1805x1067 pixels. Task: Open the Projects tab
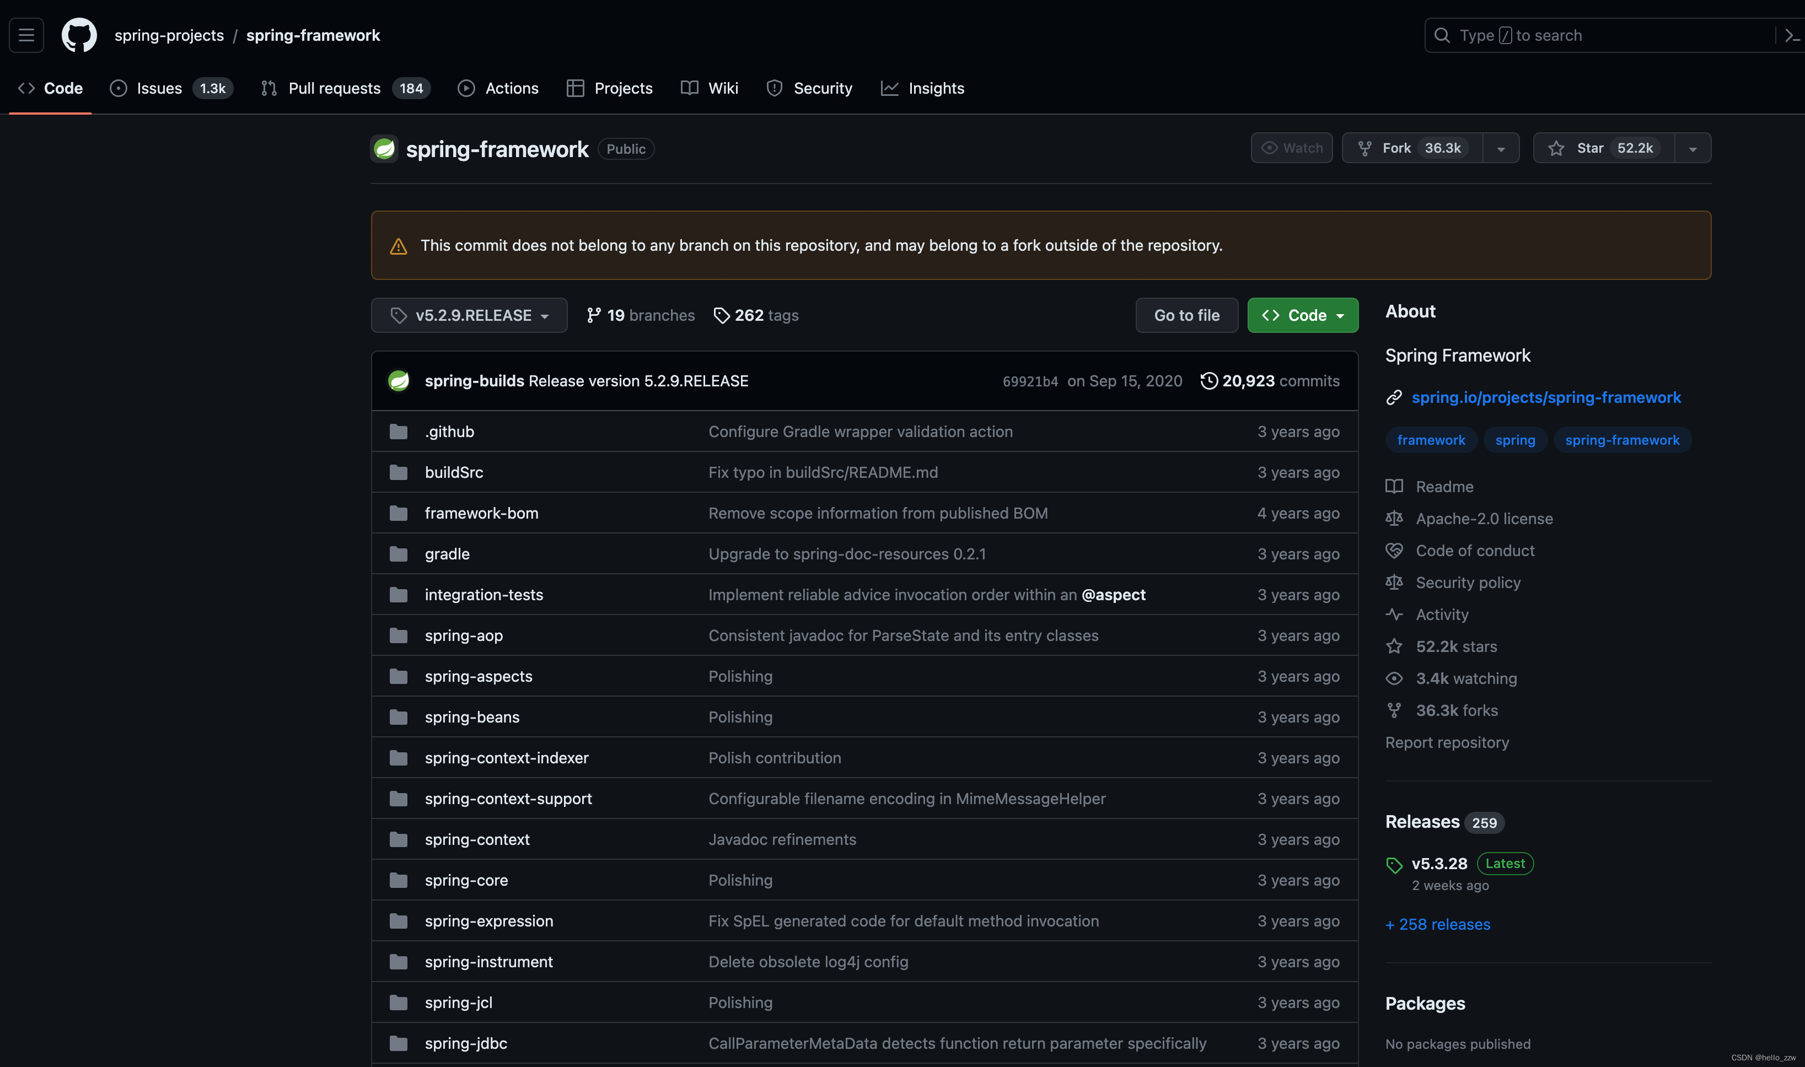tap(610, 88)
